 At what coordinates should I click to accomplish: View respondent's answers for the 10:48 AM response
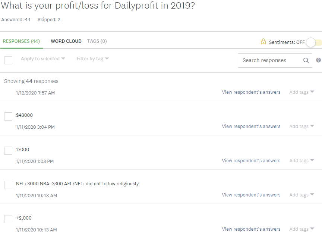251,195
